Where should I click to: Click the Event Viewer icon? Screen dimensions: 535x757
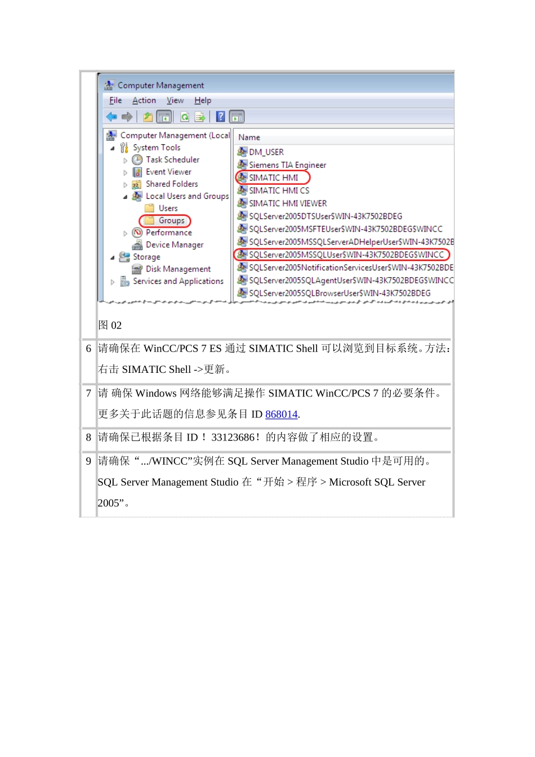click(137, 172)
